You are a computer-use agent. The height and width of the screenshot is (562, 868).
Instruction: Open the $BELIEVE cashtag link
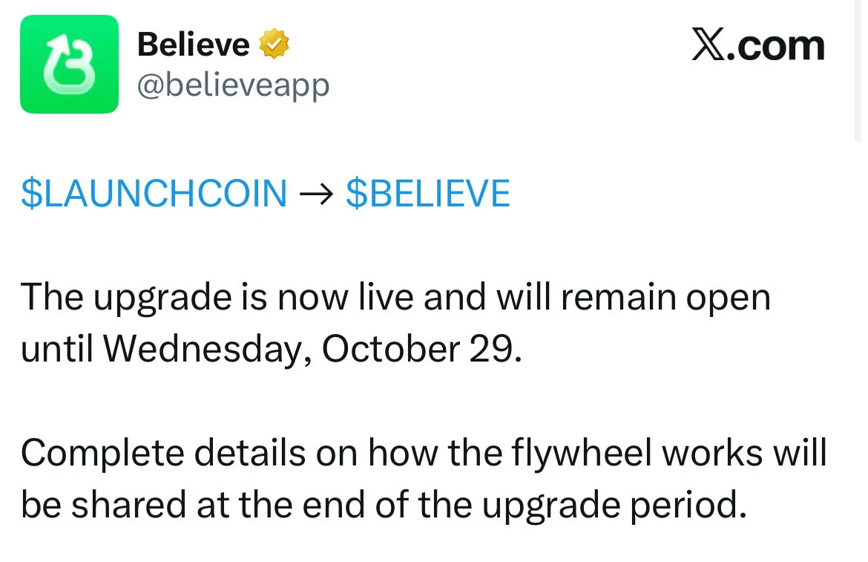click(x=428, y=194)
